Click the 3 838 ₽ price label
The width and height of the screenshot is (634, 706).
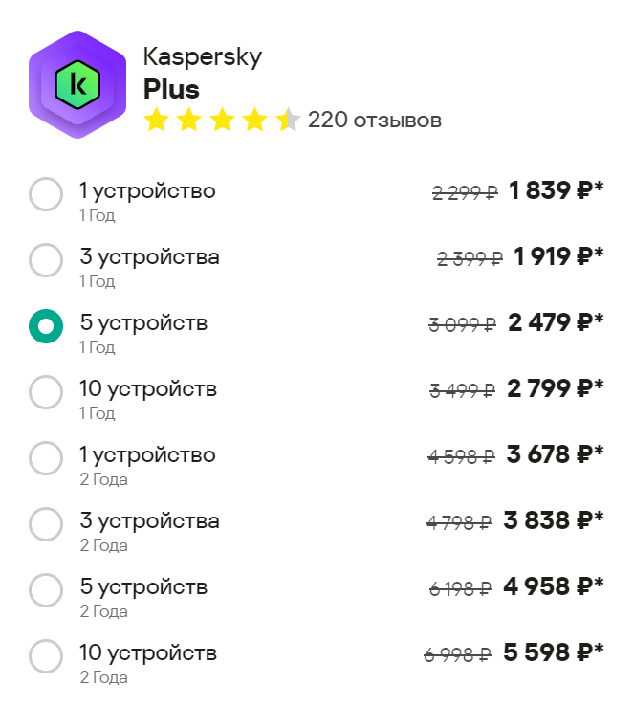[554, 520]
